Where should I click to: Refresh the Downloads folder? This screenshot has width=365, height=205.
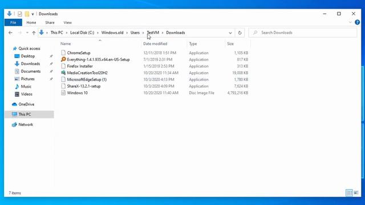point(240,33)
